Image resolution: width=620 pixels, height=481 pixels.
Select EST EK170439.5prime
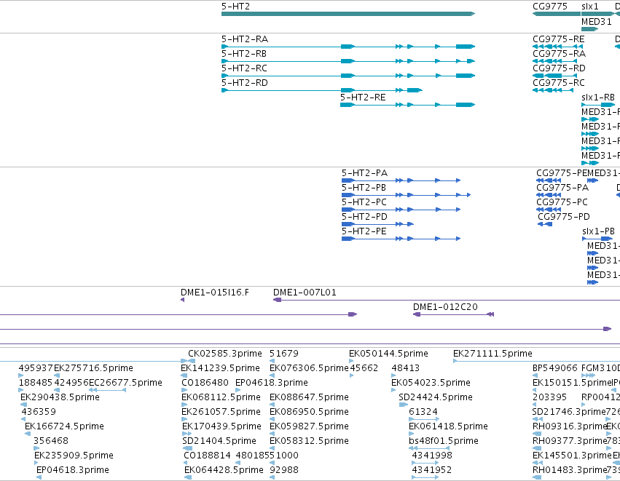(x=221, y=427)
